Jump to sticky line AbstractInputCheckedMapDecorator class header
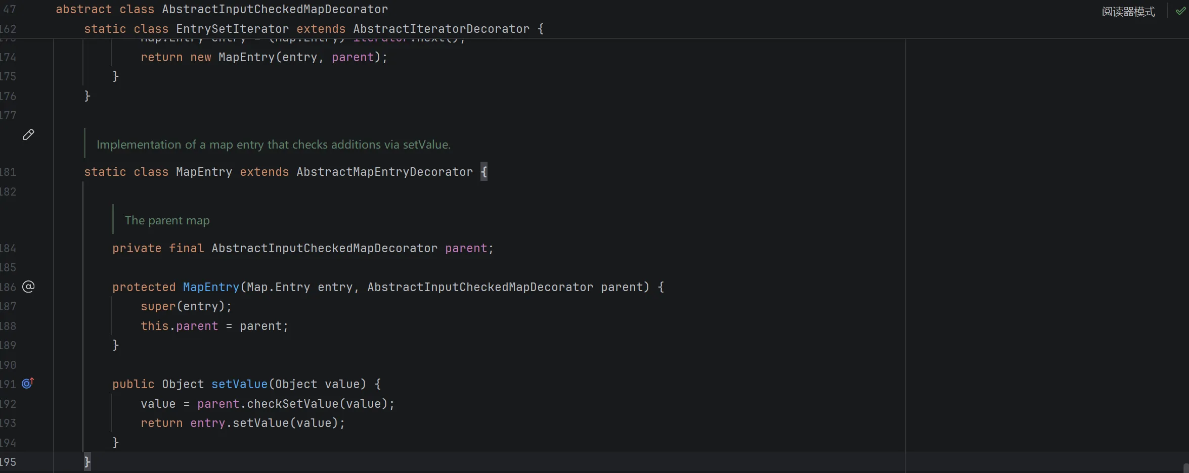Image resolution: width=1189 pixels, height=473 pixels. pos(222,9)
